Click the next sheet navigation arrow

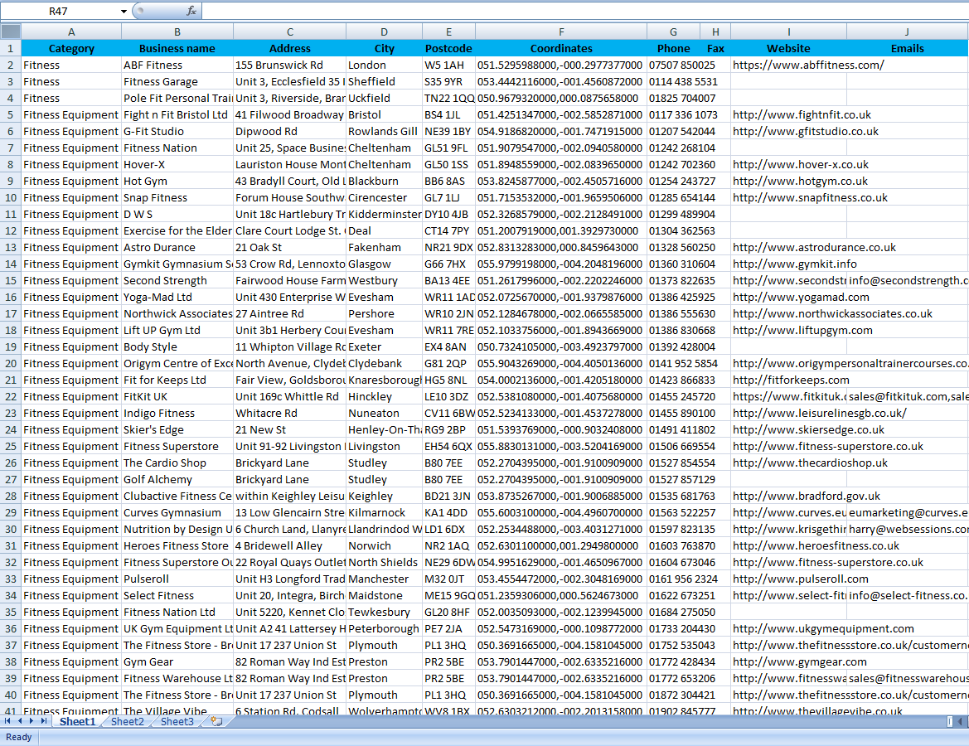coord(31,722)
